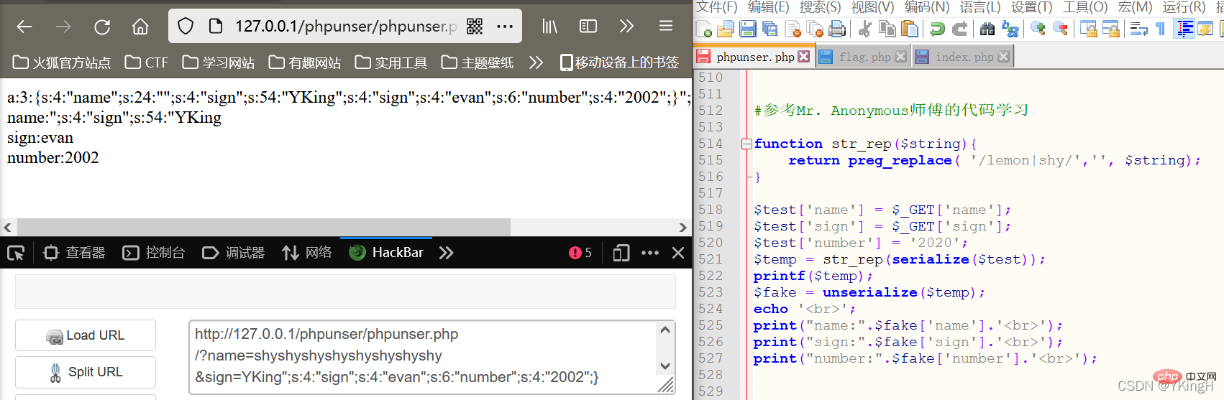Screen dimensions: 1224x400
Task: Open the Firefox Library icon
Action: [x=550, y=27]
